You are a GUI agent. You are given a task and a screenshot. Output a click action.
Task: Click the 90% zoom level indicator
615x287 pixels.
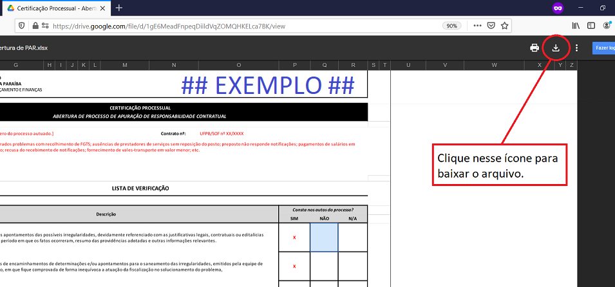point(451,26)
